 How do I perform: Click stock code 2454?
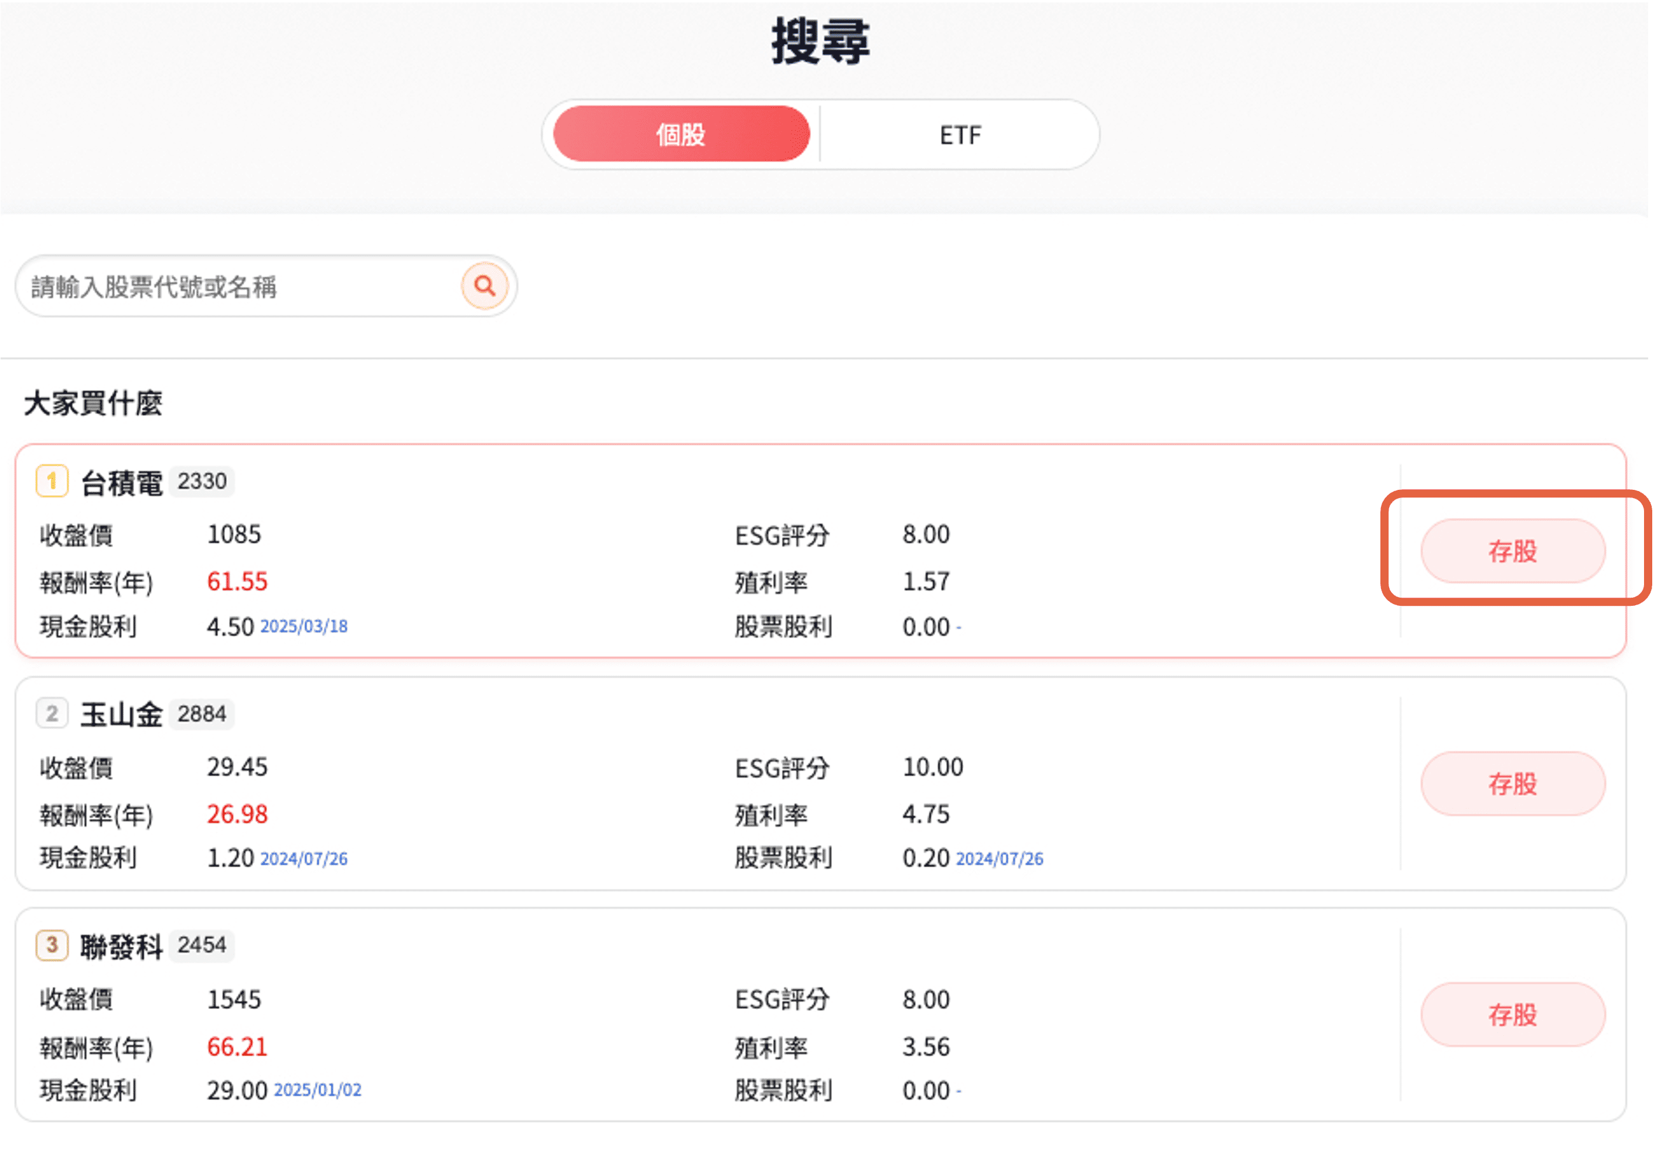point(202,945)
